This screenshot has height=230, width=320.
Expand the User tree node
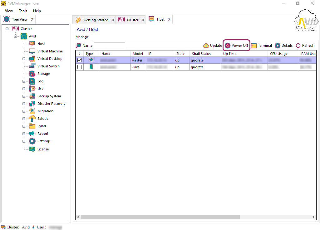[24, 89]
